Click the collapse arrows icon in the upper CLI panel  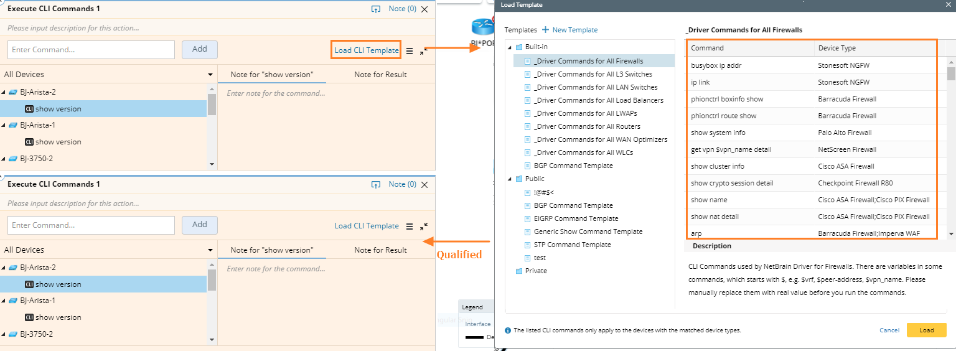pyautogui.click(x=424, y=51)
